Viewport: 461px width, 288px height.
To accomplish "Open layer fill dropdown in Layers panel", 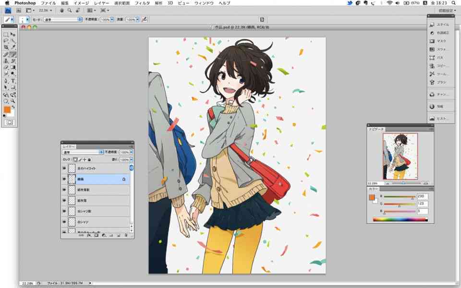I will coord(131,159).
